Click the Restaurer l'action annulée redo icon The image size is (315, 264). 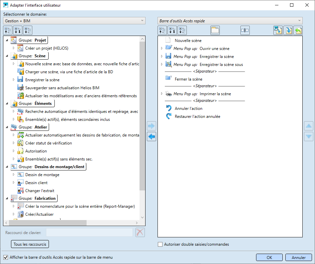pos(169,116)
